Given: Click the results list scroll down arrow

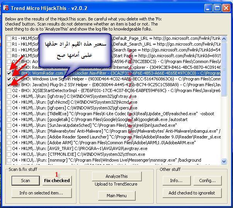Looking at the screenshot, I should point(224,161).
